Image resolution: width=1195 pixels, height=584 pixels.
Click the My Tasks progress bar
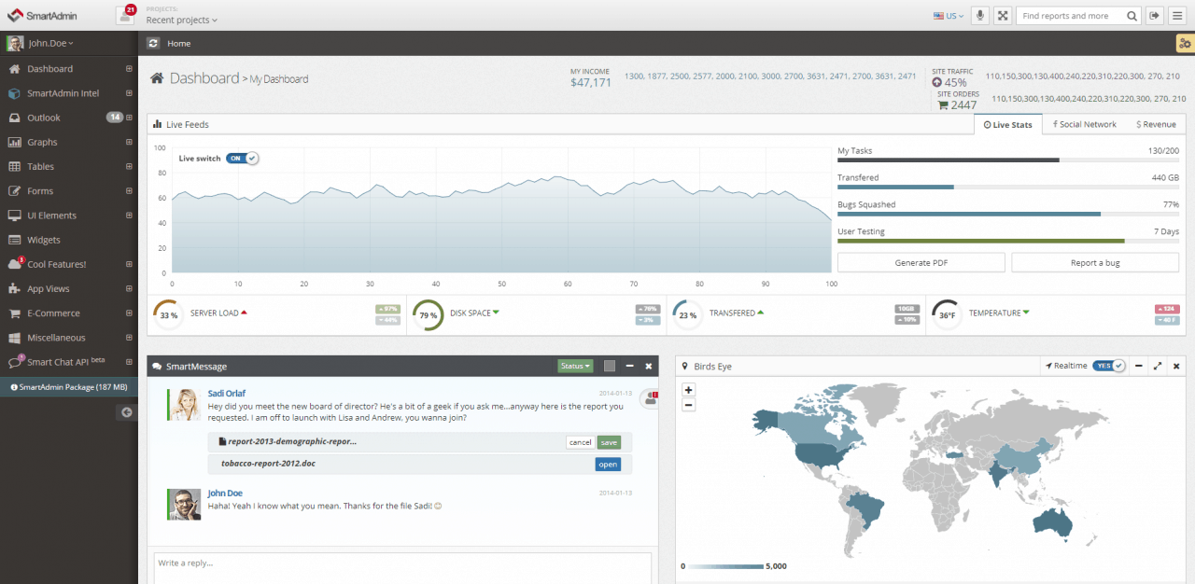click(x=1008, y=160)
